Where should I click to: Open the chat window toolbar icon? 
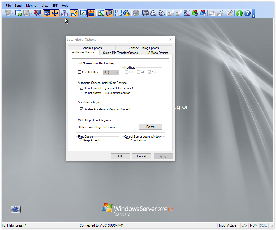pos(19,13)
